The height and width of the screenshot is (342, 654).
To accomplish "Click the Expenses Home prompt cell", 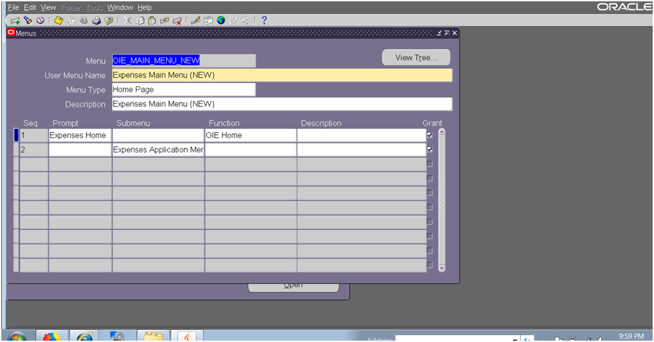I will (80, 136).
